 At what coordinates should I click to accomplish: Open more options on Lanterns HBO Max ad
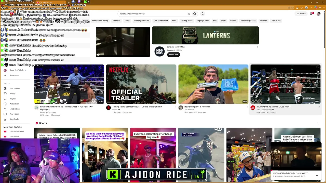click(257, 47)
